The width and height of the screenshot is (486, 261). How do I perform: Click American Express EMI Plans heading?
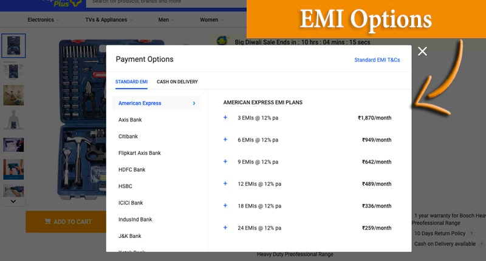click(x=263, y=102)
